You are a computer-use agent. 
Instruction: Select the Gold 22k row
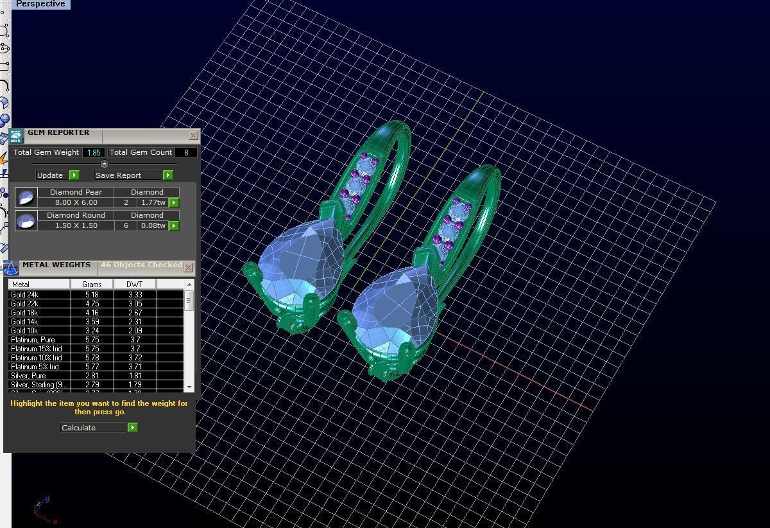coord(96,304)
